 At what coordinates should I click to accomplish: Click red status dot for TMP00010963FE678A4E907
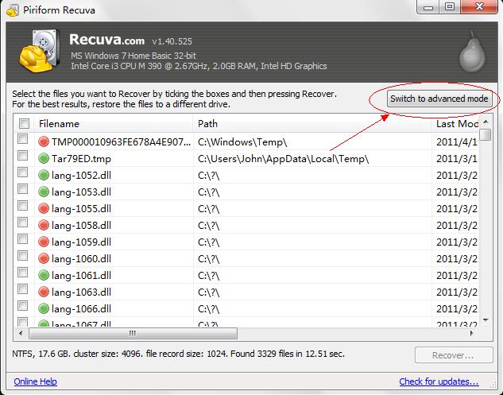[x=43, y=141]
